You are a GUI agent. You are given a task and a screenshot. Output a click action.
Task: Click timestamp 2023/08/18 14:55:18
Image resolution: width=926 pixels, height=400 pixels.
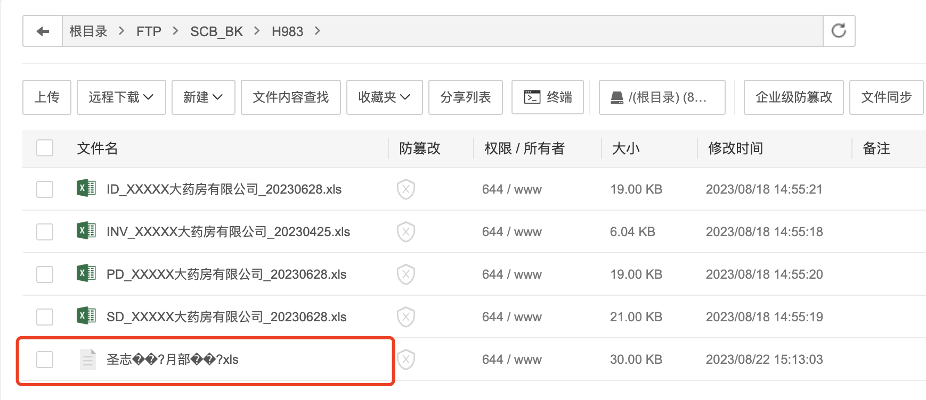764,232
